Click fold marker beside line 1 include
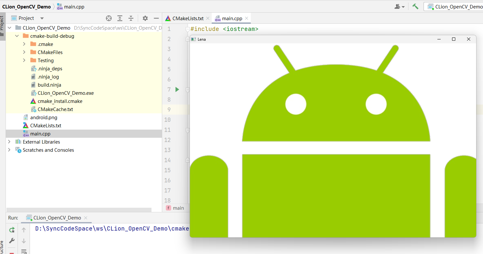 [187, 29]
